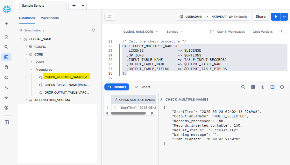The width and height of the screenshot is (290, 165).
Task: Click the CHECK_MULTIPLE_NAMES column header
Action: 134,100
